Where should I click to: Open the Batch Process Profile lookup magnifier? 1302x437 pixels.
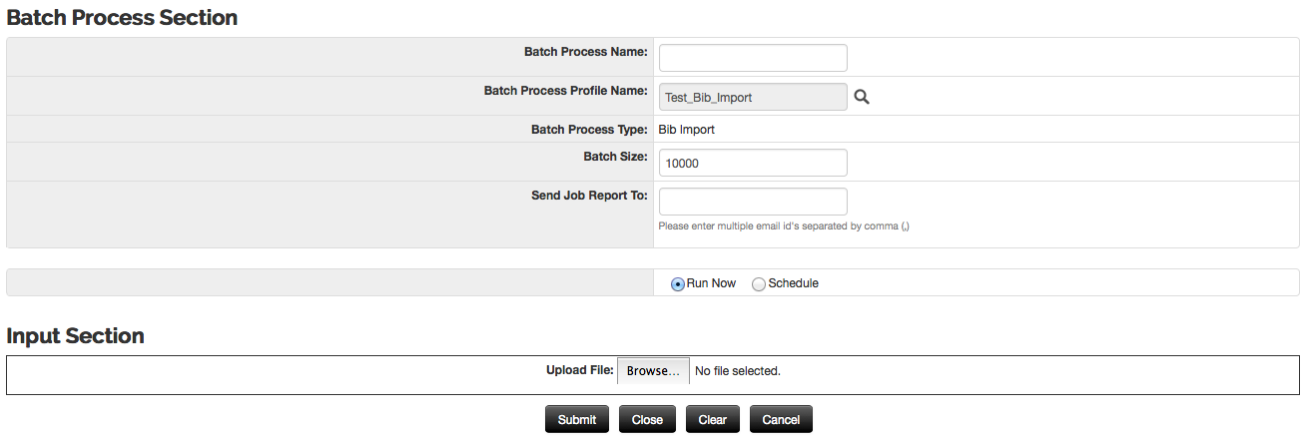tap(863, 97)
